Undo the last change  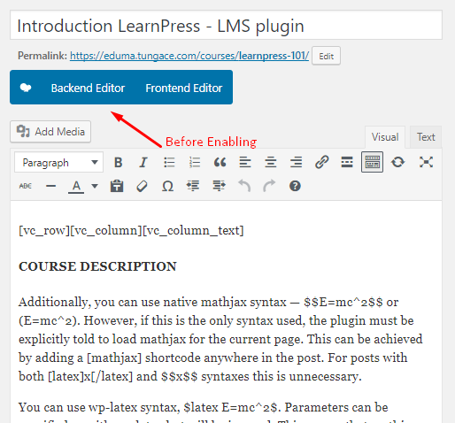tap(244, 186)
